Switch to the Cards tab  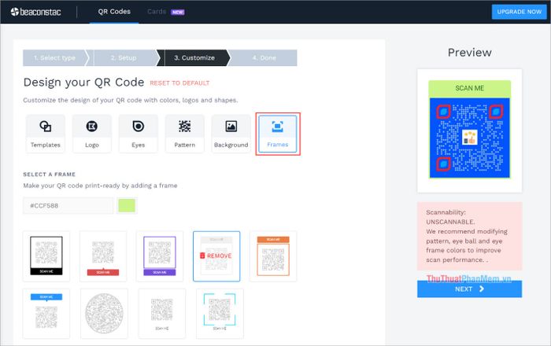click(x=157, y=12)
